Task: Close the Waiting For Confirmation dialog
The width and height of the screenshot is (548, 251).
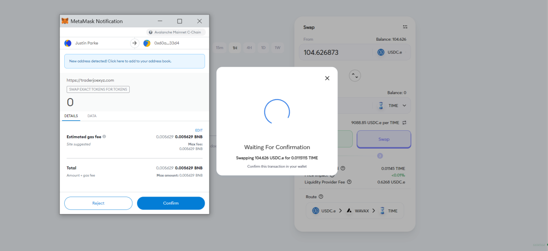Action: [x=327, y=78]
